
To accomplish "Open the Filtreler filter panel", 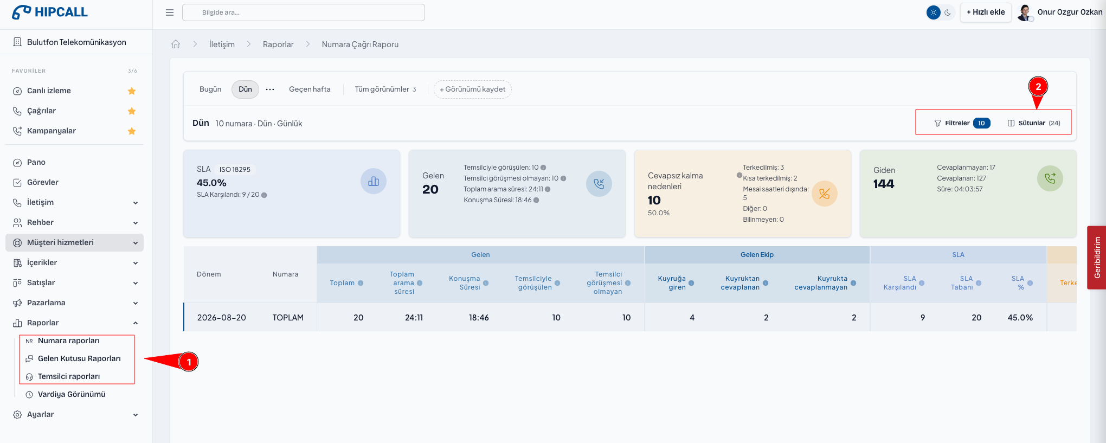I will pyautogui.click(x=962, y=123).
